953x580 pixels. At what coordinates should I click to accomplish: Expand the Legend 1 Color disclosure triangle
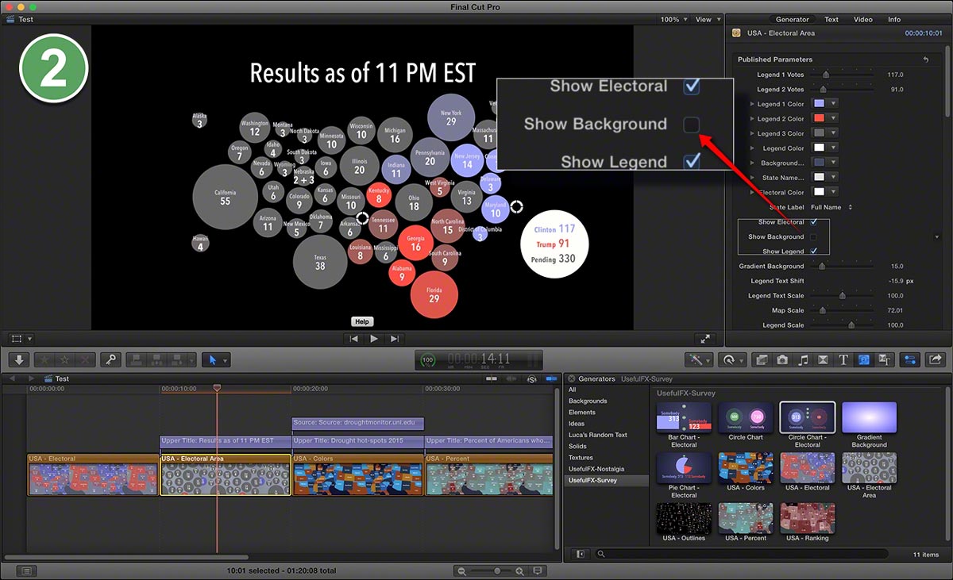pos(752,104)
